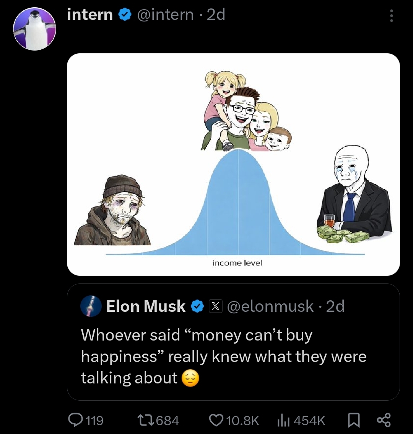Click Elon Musk's blue verified checkmark
413x434 pixels.
coord(197,306)
